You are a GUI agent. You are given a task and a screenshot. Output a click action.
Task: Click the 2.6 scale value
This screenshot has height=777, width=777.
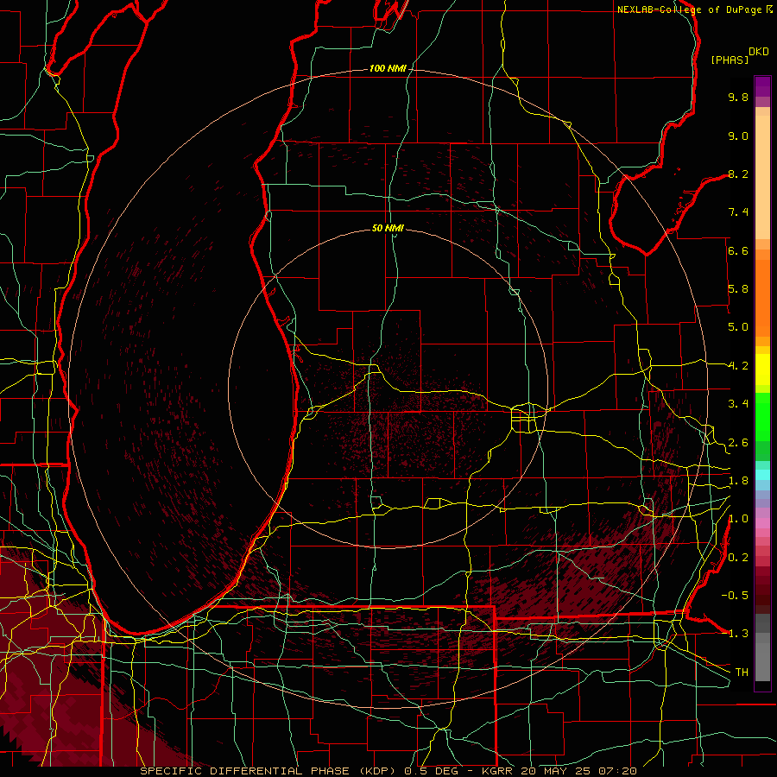click(738, 443)
